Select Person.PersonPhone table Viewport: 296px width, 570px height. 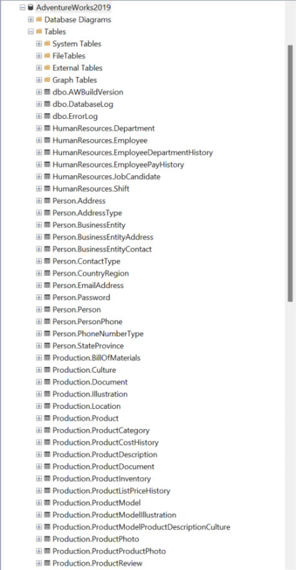coord(88,321)
